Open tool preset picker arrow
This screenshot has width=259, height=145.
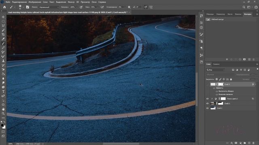coord(15,7)
